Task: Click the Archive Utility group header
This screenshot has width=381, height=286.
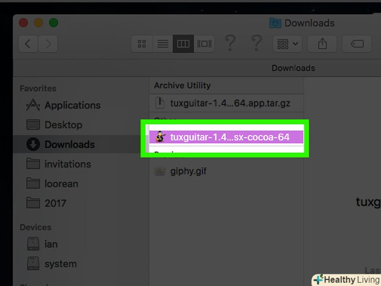Action: tap(182, 85)
